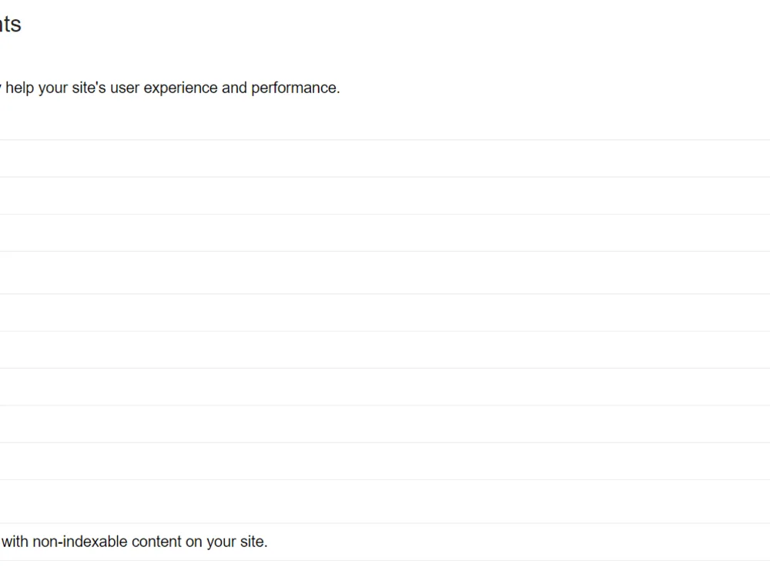
Task: Select the second empty list row
Action: pyautogui.click(x=385, y=195)
